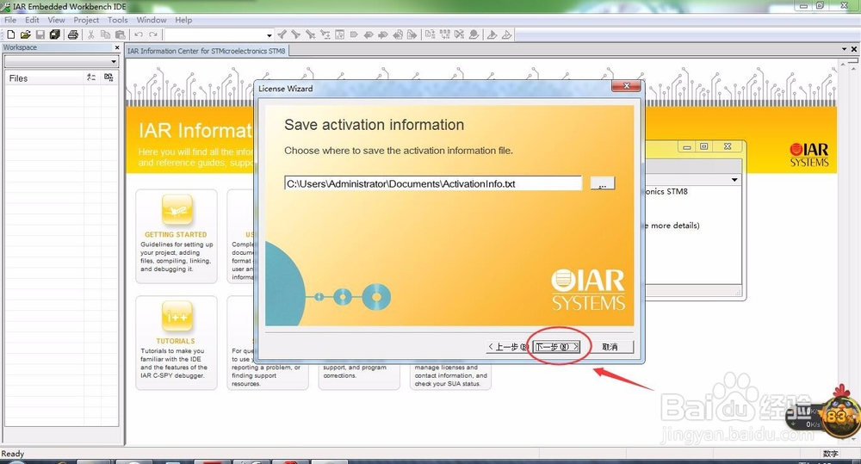The width and height of the screenshot is (861, 464).
Task: Open the View menu
Action: coord(56,20)
